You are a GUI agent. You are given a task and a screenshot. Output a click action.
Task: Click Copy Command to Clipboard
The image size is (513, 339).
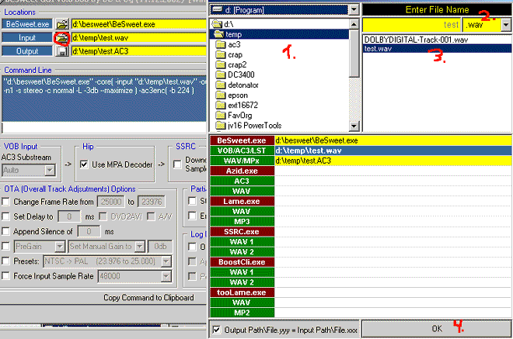148,298
